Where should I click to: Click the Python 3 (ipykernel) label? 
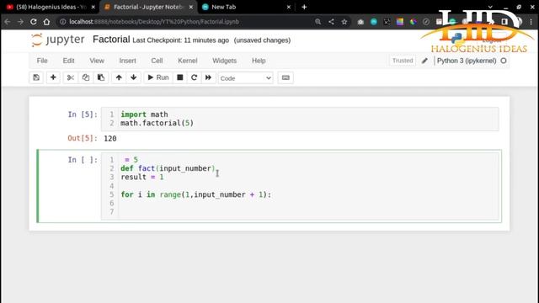click(467, 61)
